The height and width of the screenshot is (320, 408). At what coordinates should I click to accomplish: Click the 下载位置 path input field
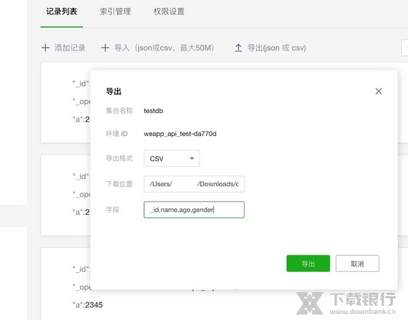(194, 184)
